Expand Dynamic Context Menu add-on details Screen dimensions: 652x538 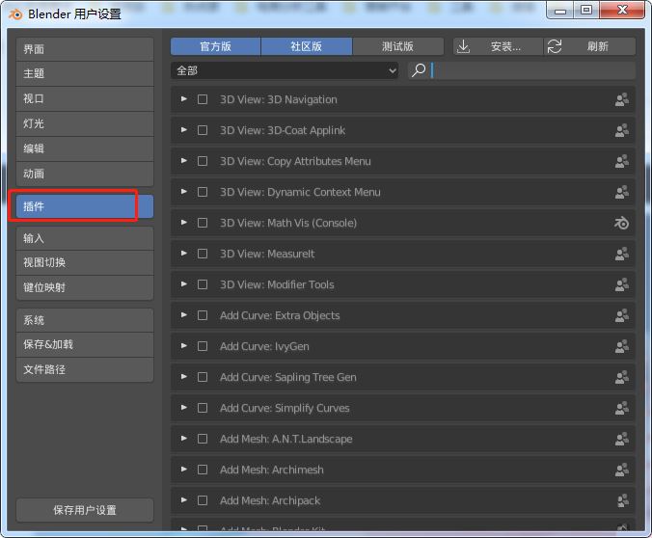(x=184, y=192)
